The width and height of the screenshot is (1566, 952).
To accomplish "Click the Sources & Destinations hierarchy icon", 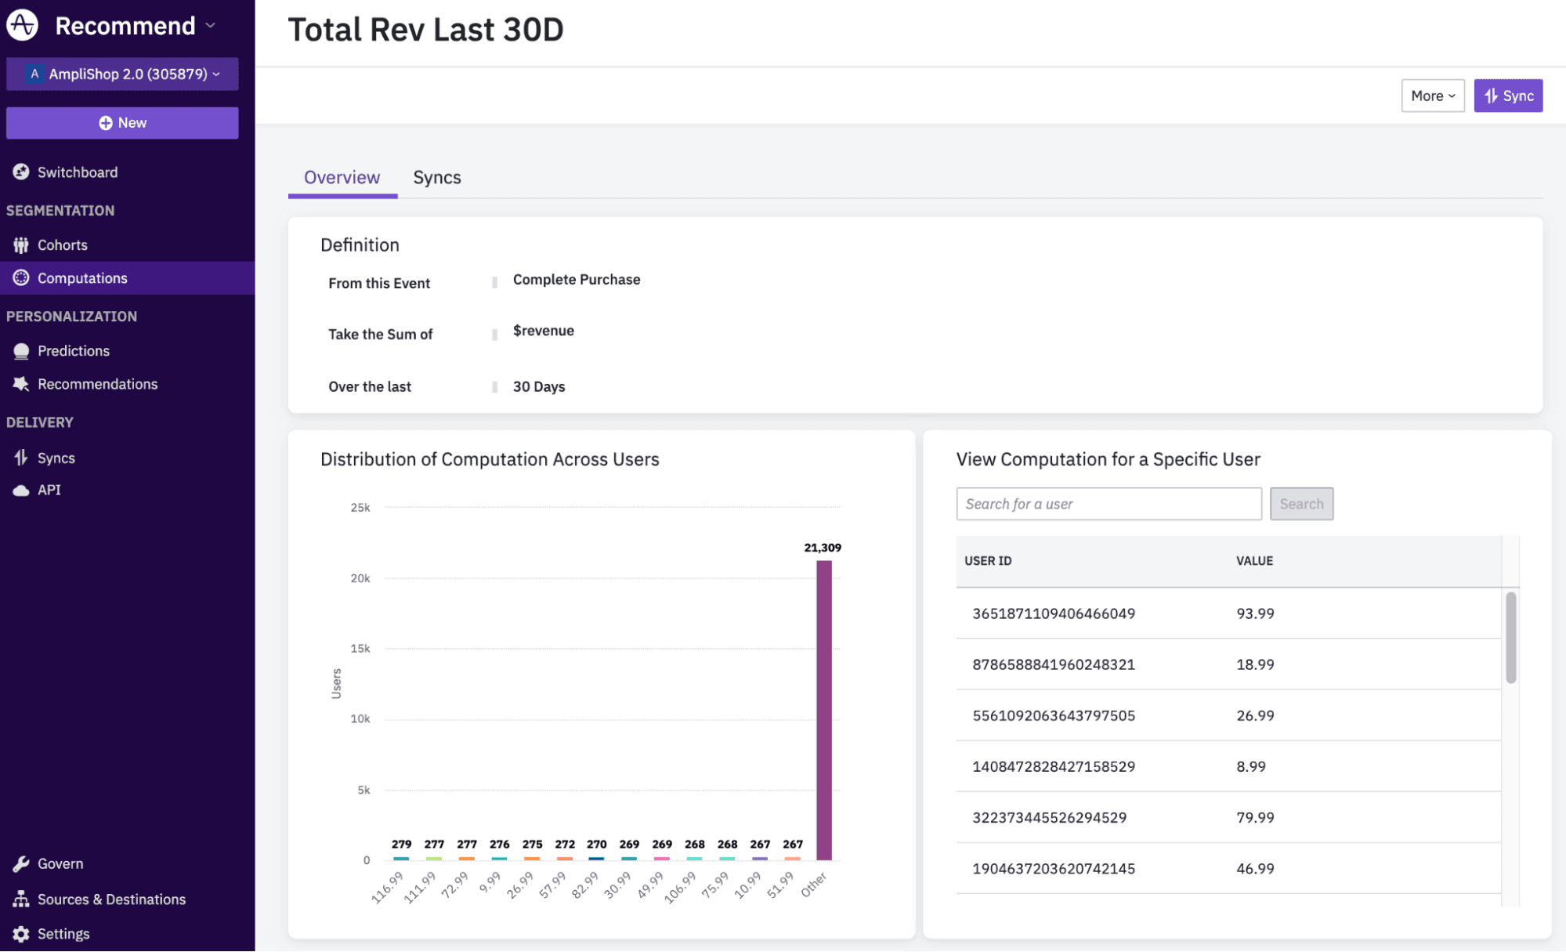I will [21, 899].
